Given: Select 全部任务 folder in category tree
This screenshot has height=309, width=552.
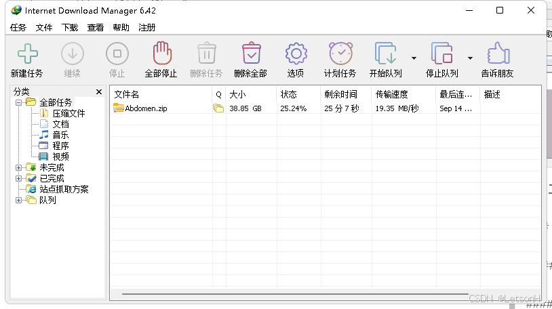Looking at the screenshot, I should (x=56, y=102).
